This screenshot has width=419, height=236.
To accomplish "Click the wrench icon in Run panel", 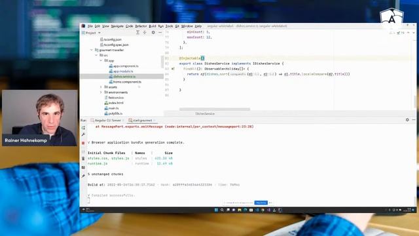I will [x=83, y=134].
